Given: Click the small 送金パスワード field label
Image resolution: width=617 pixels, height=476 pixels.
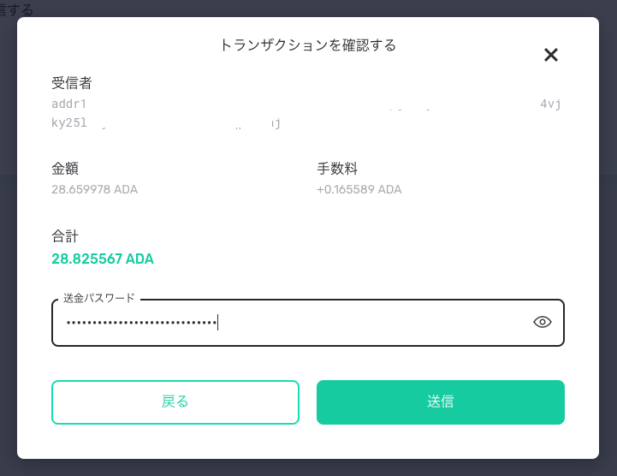Looking at the screenshot, I should pyautogui.click(x=99, y=298).
